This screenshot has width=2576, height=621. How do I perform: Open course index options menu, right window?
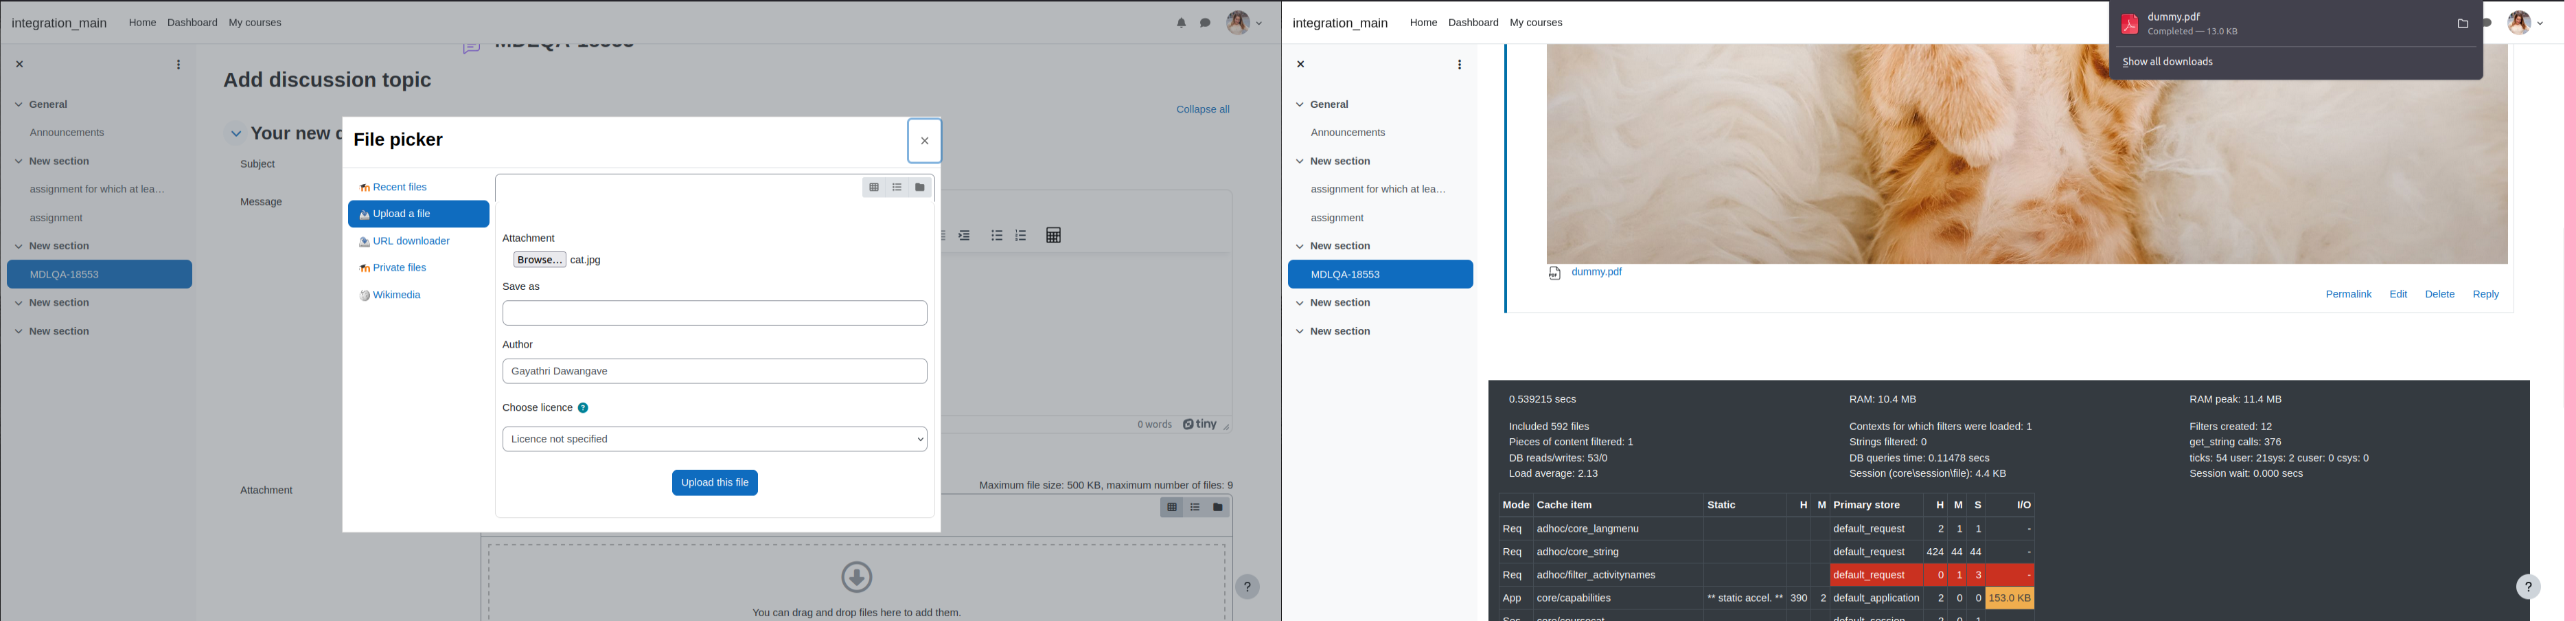[1459, 65]
